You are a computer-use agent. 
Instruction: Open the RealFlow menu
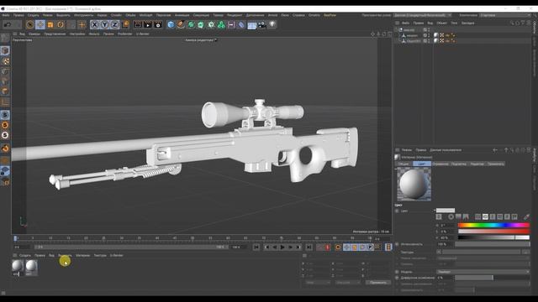click(x=330, y=15)
